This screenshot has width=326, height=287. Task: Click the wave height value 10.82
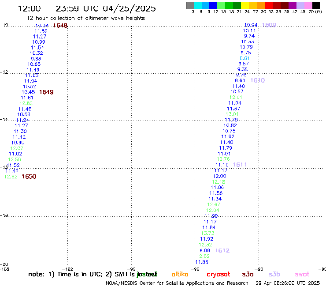230,125
